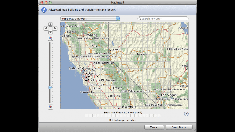Click the Salinas label on the map
The width and height of the screenshot is (235, 132).
pos(98,89)
